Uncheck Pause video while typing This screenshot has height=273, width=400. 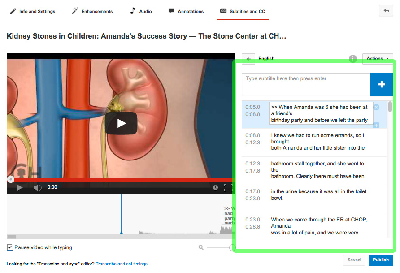(10, 247)
